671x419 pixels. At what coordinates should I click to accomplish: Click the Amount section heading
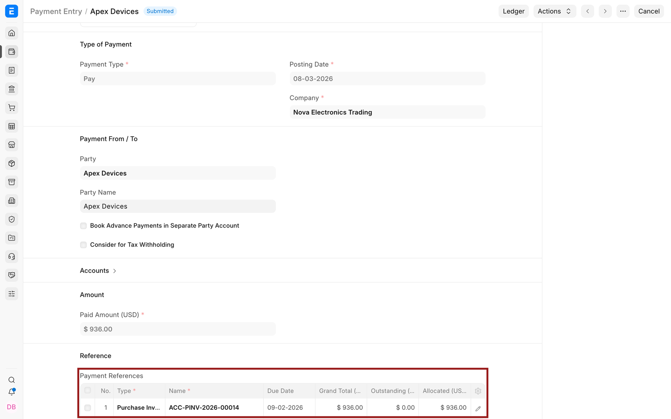(x=92, y=295)
